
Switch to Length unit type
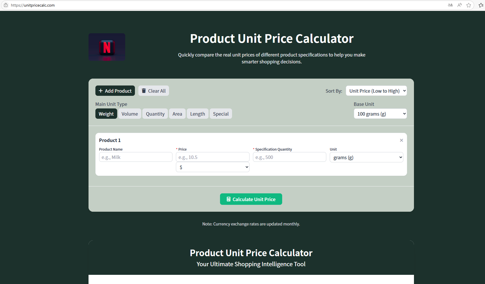197,114
